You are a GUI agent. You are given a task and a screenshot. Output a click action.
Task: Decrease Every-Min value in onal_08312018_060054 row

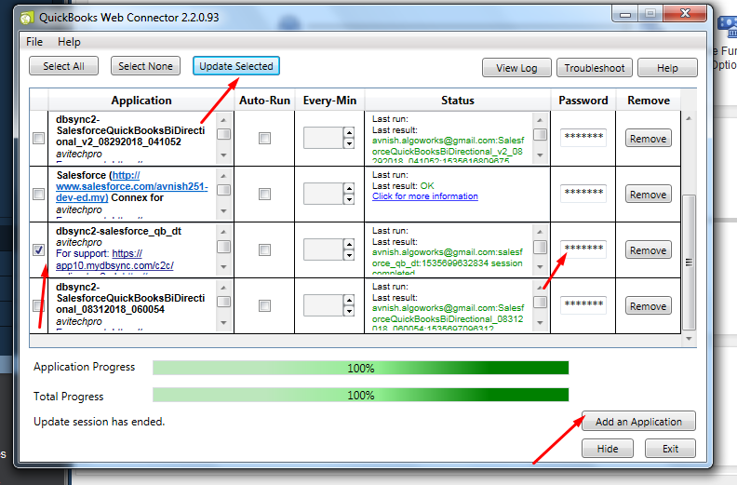click(349, 312)
